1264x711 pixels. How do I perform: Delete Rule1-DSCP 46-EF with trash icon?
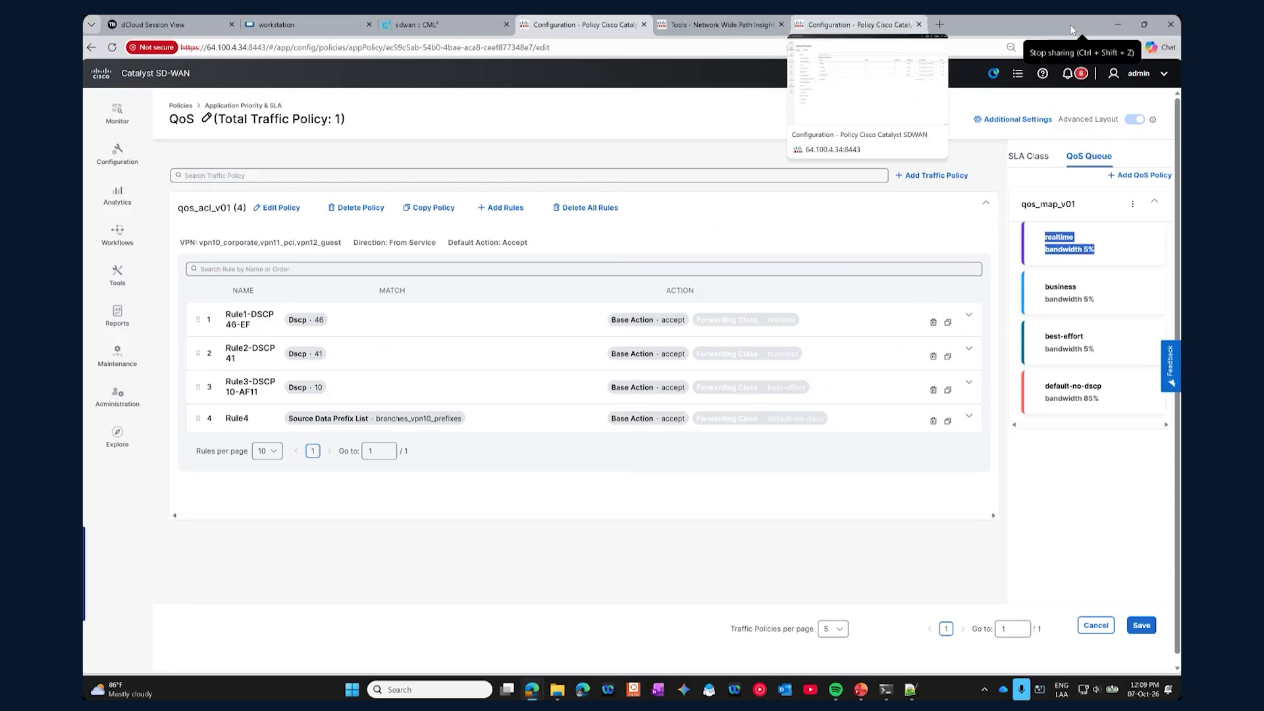click(933, 322)
